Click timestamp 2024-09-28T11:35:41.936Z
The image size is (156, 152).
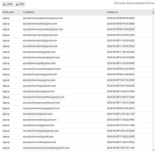pos(121,103)
